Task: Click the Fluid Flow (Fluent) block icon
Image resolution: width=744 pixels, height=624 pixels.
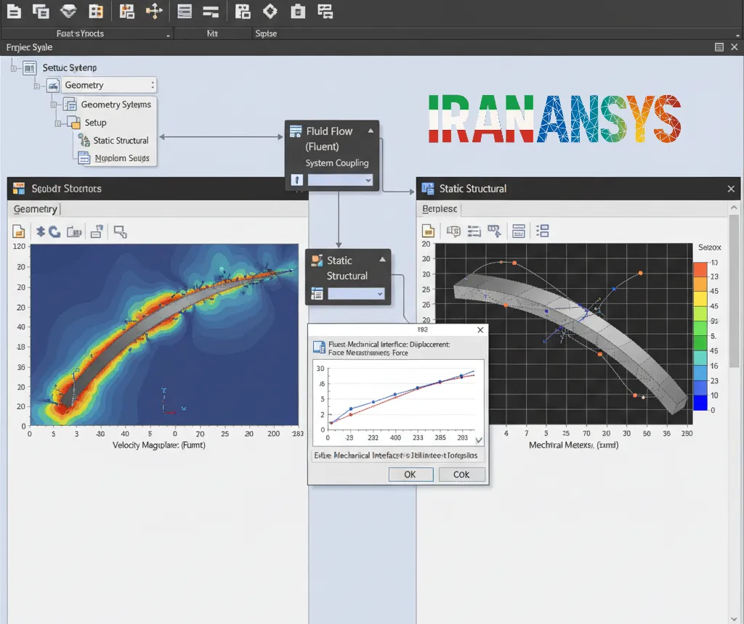Action: (x=296, y=131)
